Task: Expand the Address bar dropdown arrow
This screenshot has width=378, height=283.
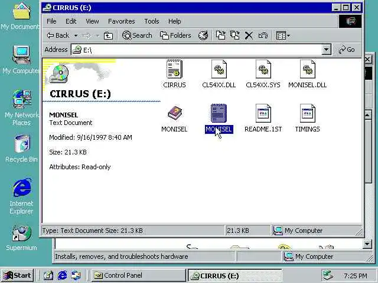Action: click(326, 50)
